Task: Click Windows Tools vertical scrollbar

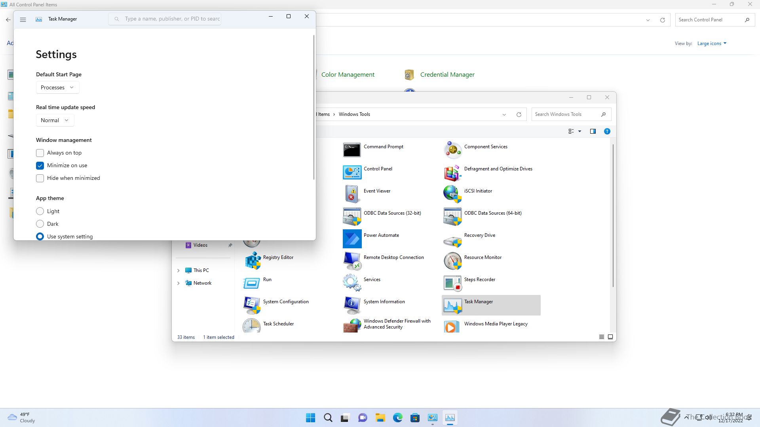Action: (x=613, y=215)
